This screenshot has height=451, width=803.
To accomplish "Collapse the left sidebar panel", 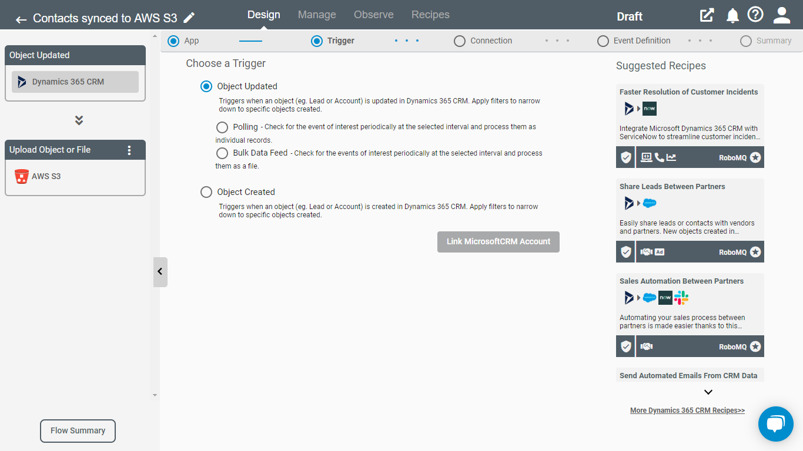I will pyautogui.click(x=160, y=272).
